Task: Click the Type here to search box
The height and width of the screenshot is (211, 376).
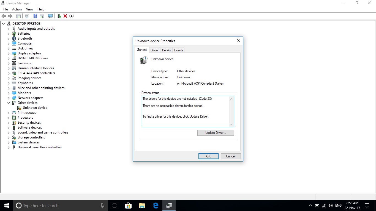Action: point(60,206)
